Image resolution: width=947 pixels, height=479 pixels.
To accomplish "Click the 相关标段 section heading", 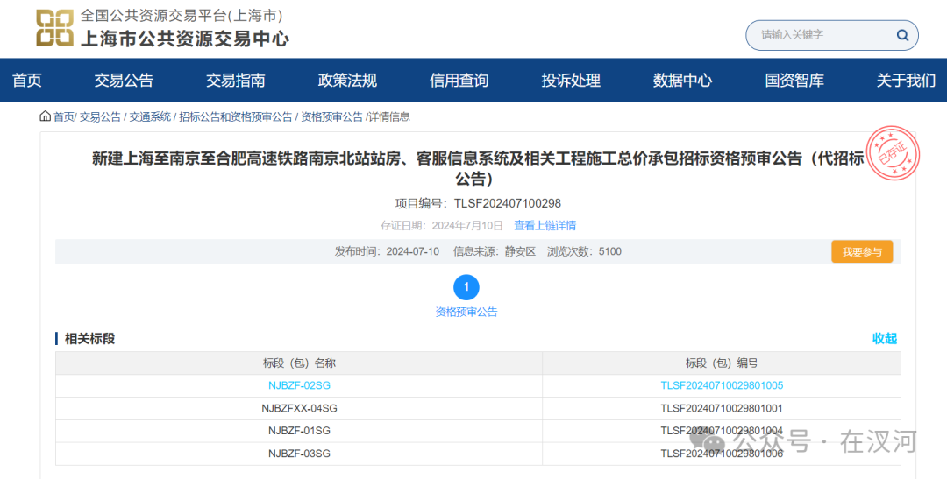I will pyautogui.click(x=89, y=338).
